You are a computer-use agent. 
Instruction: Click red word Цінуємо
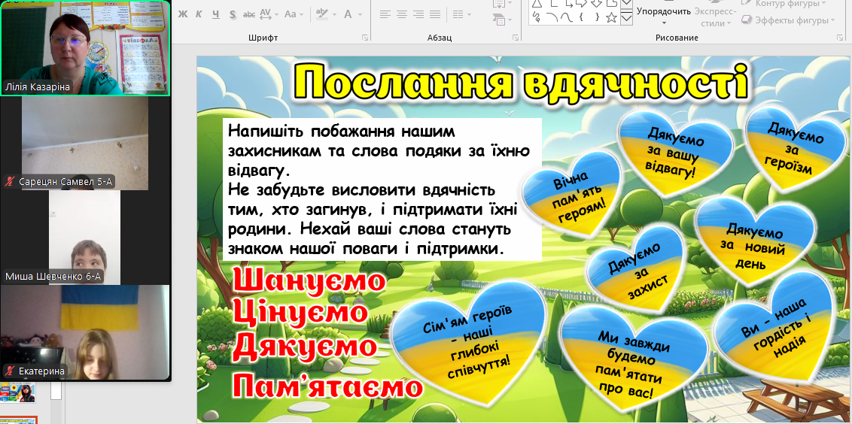300,312
